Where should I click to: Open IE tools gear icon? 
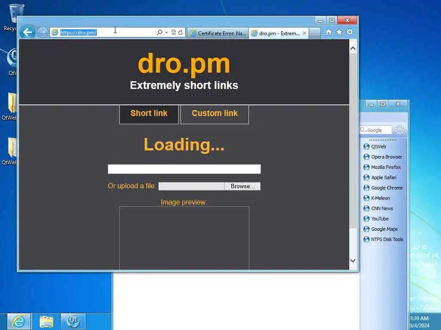(350, 32)
